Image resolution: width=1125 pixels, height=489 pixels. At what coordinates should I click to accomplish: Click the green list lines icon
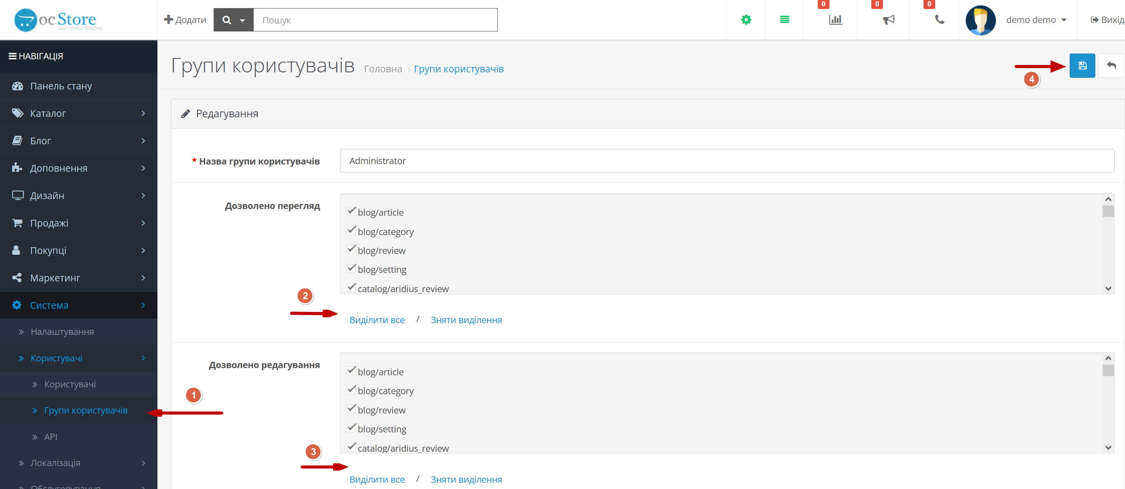pos(784,20)
